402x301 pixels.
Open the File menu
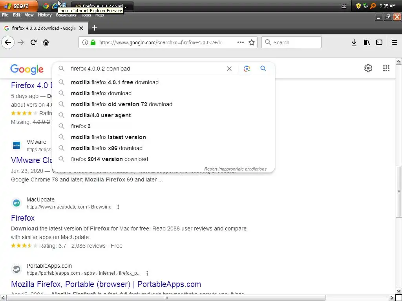(5, 15)
